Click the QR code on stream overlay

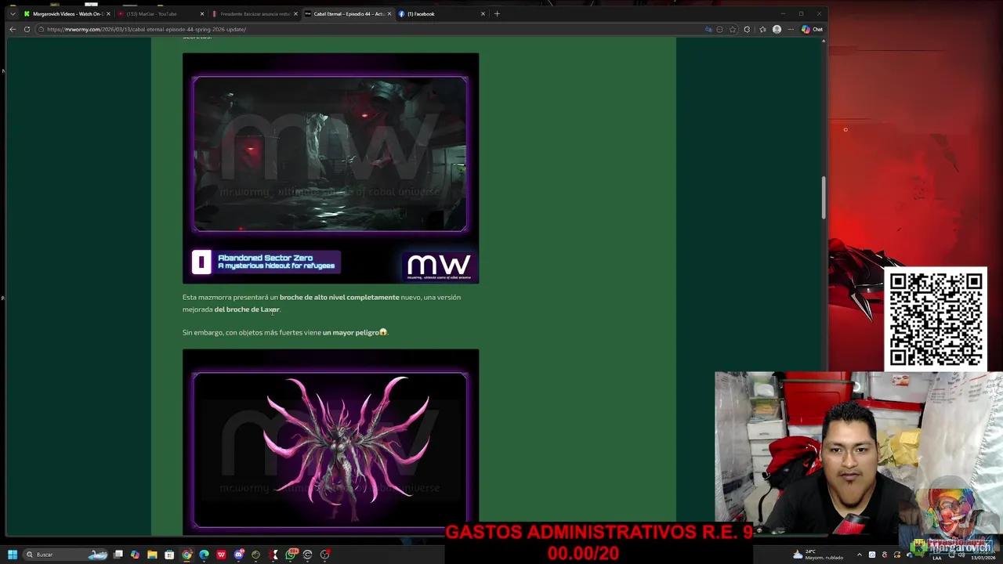point(936,319)
